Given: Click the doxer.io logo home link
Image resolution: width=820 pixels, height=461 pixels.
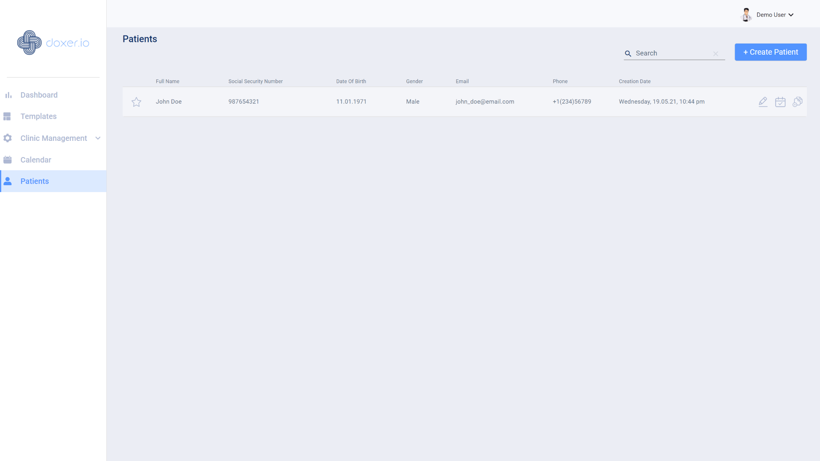Looking at the screenshot, I should coord(53,42).
